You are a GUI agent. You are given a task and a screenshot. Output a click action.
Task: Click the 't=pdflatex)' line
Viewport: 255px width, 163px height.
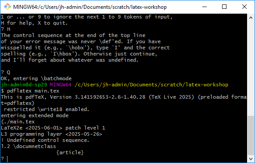point(18,103)
